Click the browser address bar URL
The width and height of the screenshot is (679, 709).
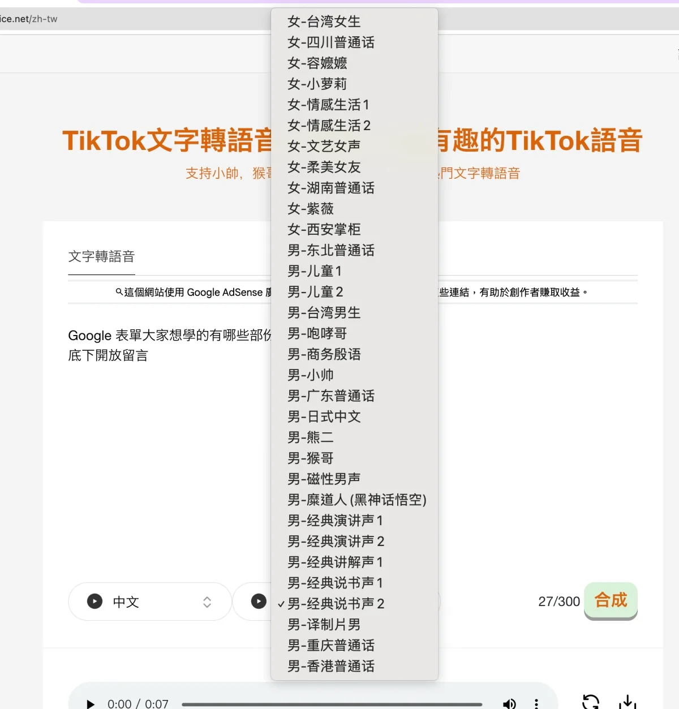point(29,19)
